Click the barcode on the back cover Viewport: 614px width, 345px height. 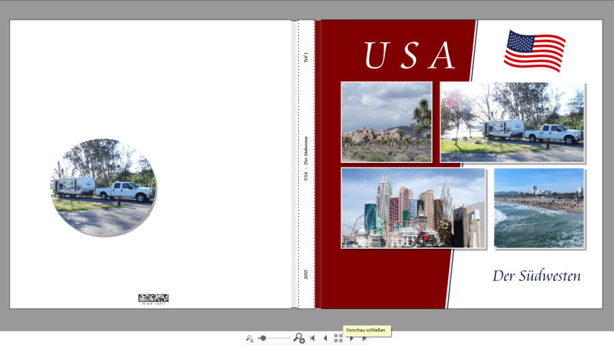click(x=153, y=298)
